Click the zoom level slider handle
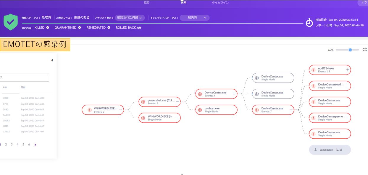 [350, 50]
